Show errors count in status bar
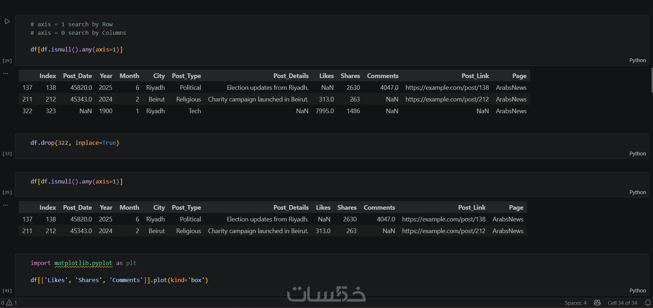Image resolution: width=653 pixels, height=308 pixels. click(3, 303)
